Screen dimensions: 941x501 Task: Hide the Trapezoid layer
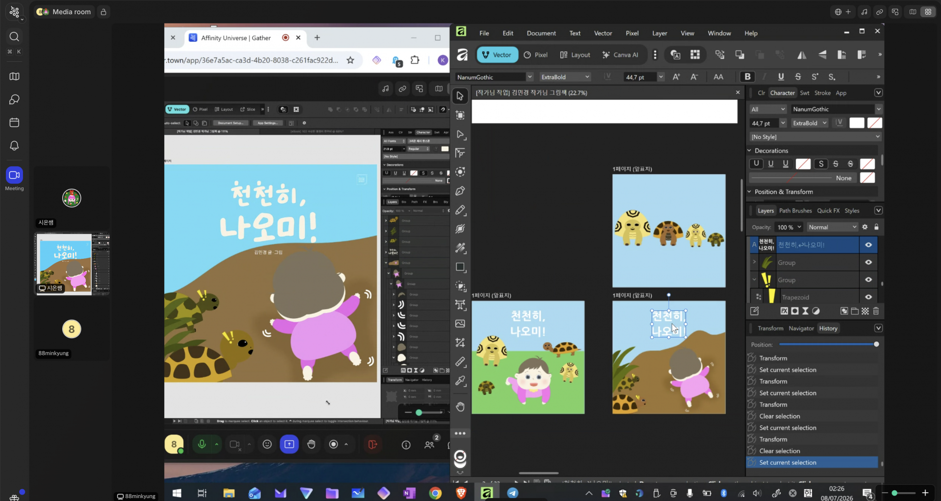click(x=868, y=297)
